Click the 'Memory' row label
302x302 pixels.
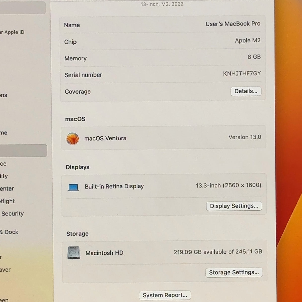pyautogui.click(x=75, y=58)
